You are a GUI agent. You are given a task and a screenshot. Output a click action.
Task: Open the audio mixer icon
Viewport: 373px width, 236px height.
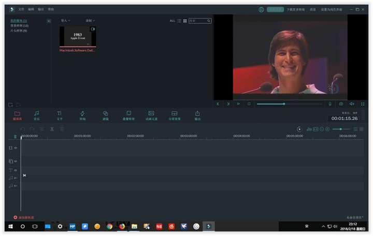[x=309, y=129]
